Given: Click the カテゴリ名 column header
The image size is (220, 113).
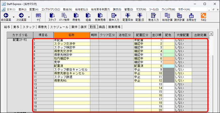Looking at the screenshot, I should pyautogui.click(x=20, y=35).
